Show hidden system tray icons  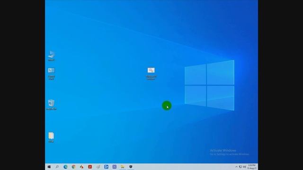pyautogui.click(x=236, y=167)
